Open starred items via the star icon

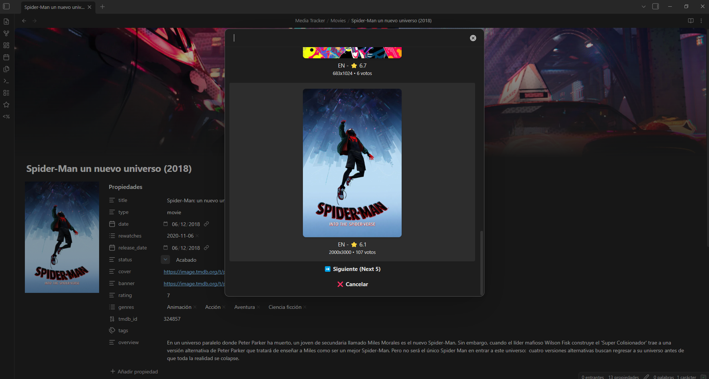pyautogui.click(x=6, y=104)
